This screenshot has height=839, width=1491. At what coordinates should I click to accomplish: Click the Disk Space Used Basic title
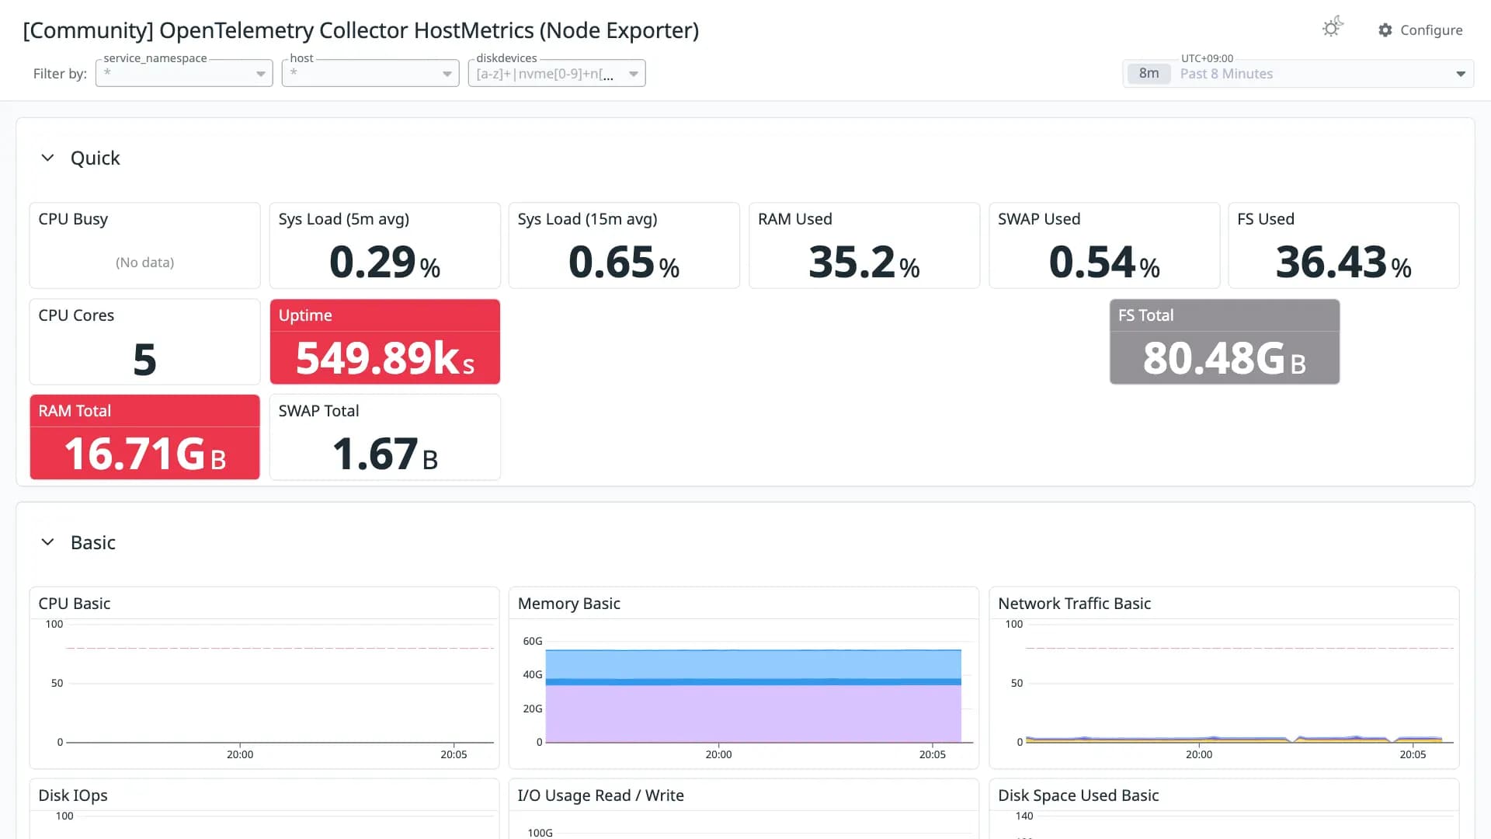[x=1078, y=795]
